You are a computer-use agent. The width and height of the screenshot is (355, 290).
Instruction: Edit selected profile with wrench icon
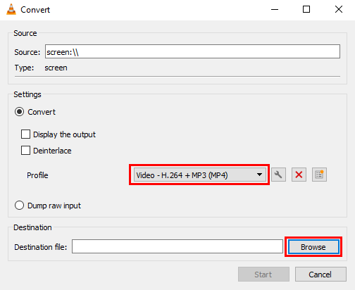pyautogui.click(x=278, y=175)
